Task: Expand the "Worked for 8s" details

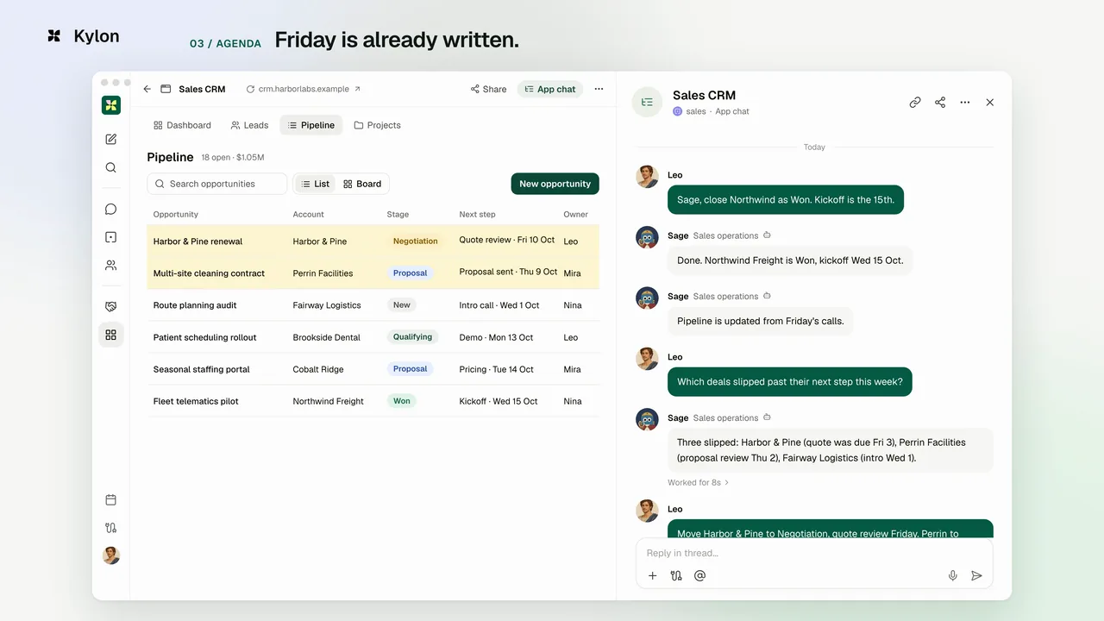Action: (699, 482)
